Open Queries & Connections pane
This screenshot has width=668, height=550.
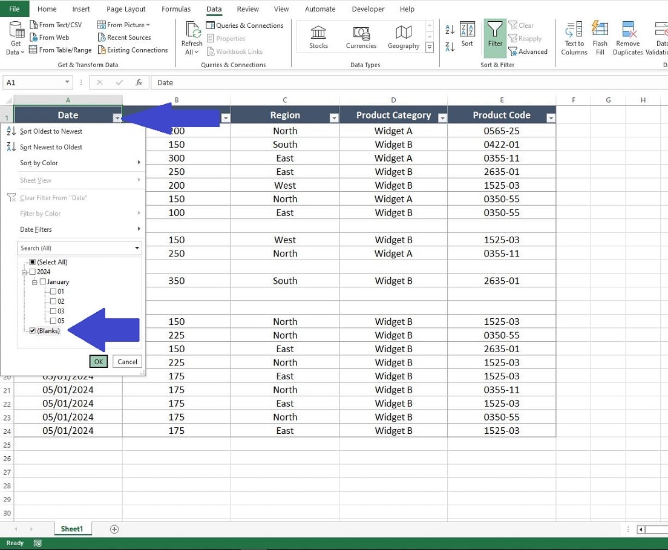245,25
